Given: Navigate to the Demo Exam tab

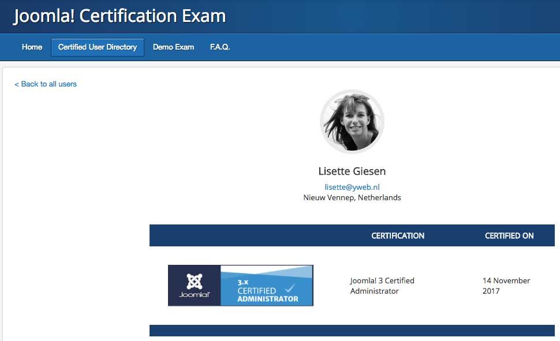Looking at the screenshot, I should (x=173, y=47).
